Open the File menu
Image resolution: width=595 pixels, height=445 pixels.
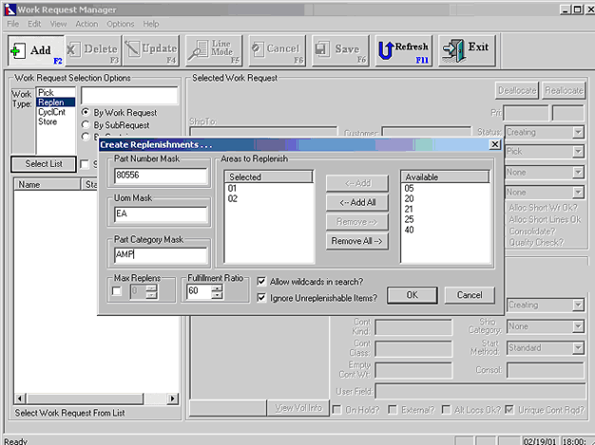(13, 24)
